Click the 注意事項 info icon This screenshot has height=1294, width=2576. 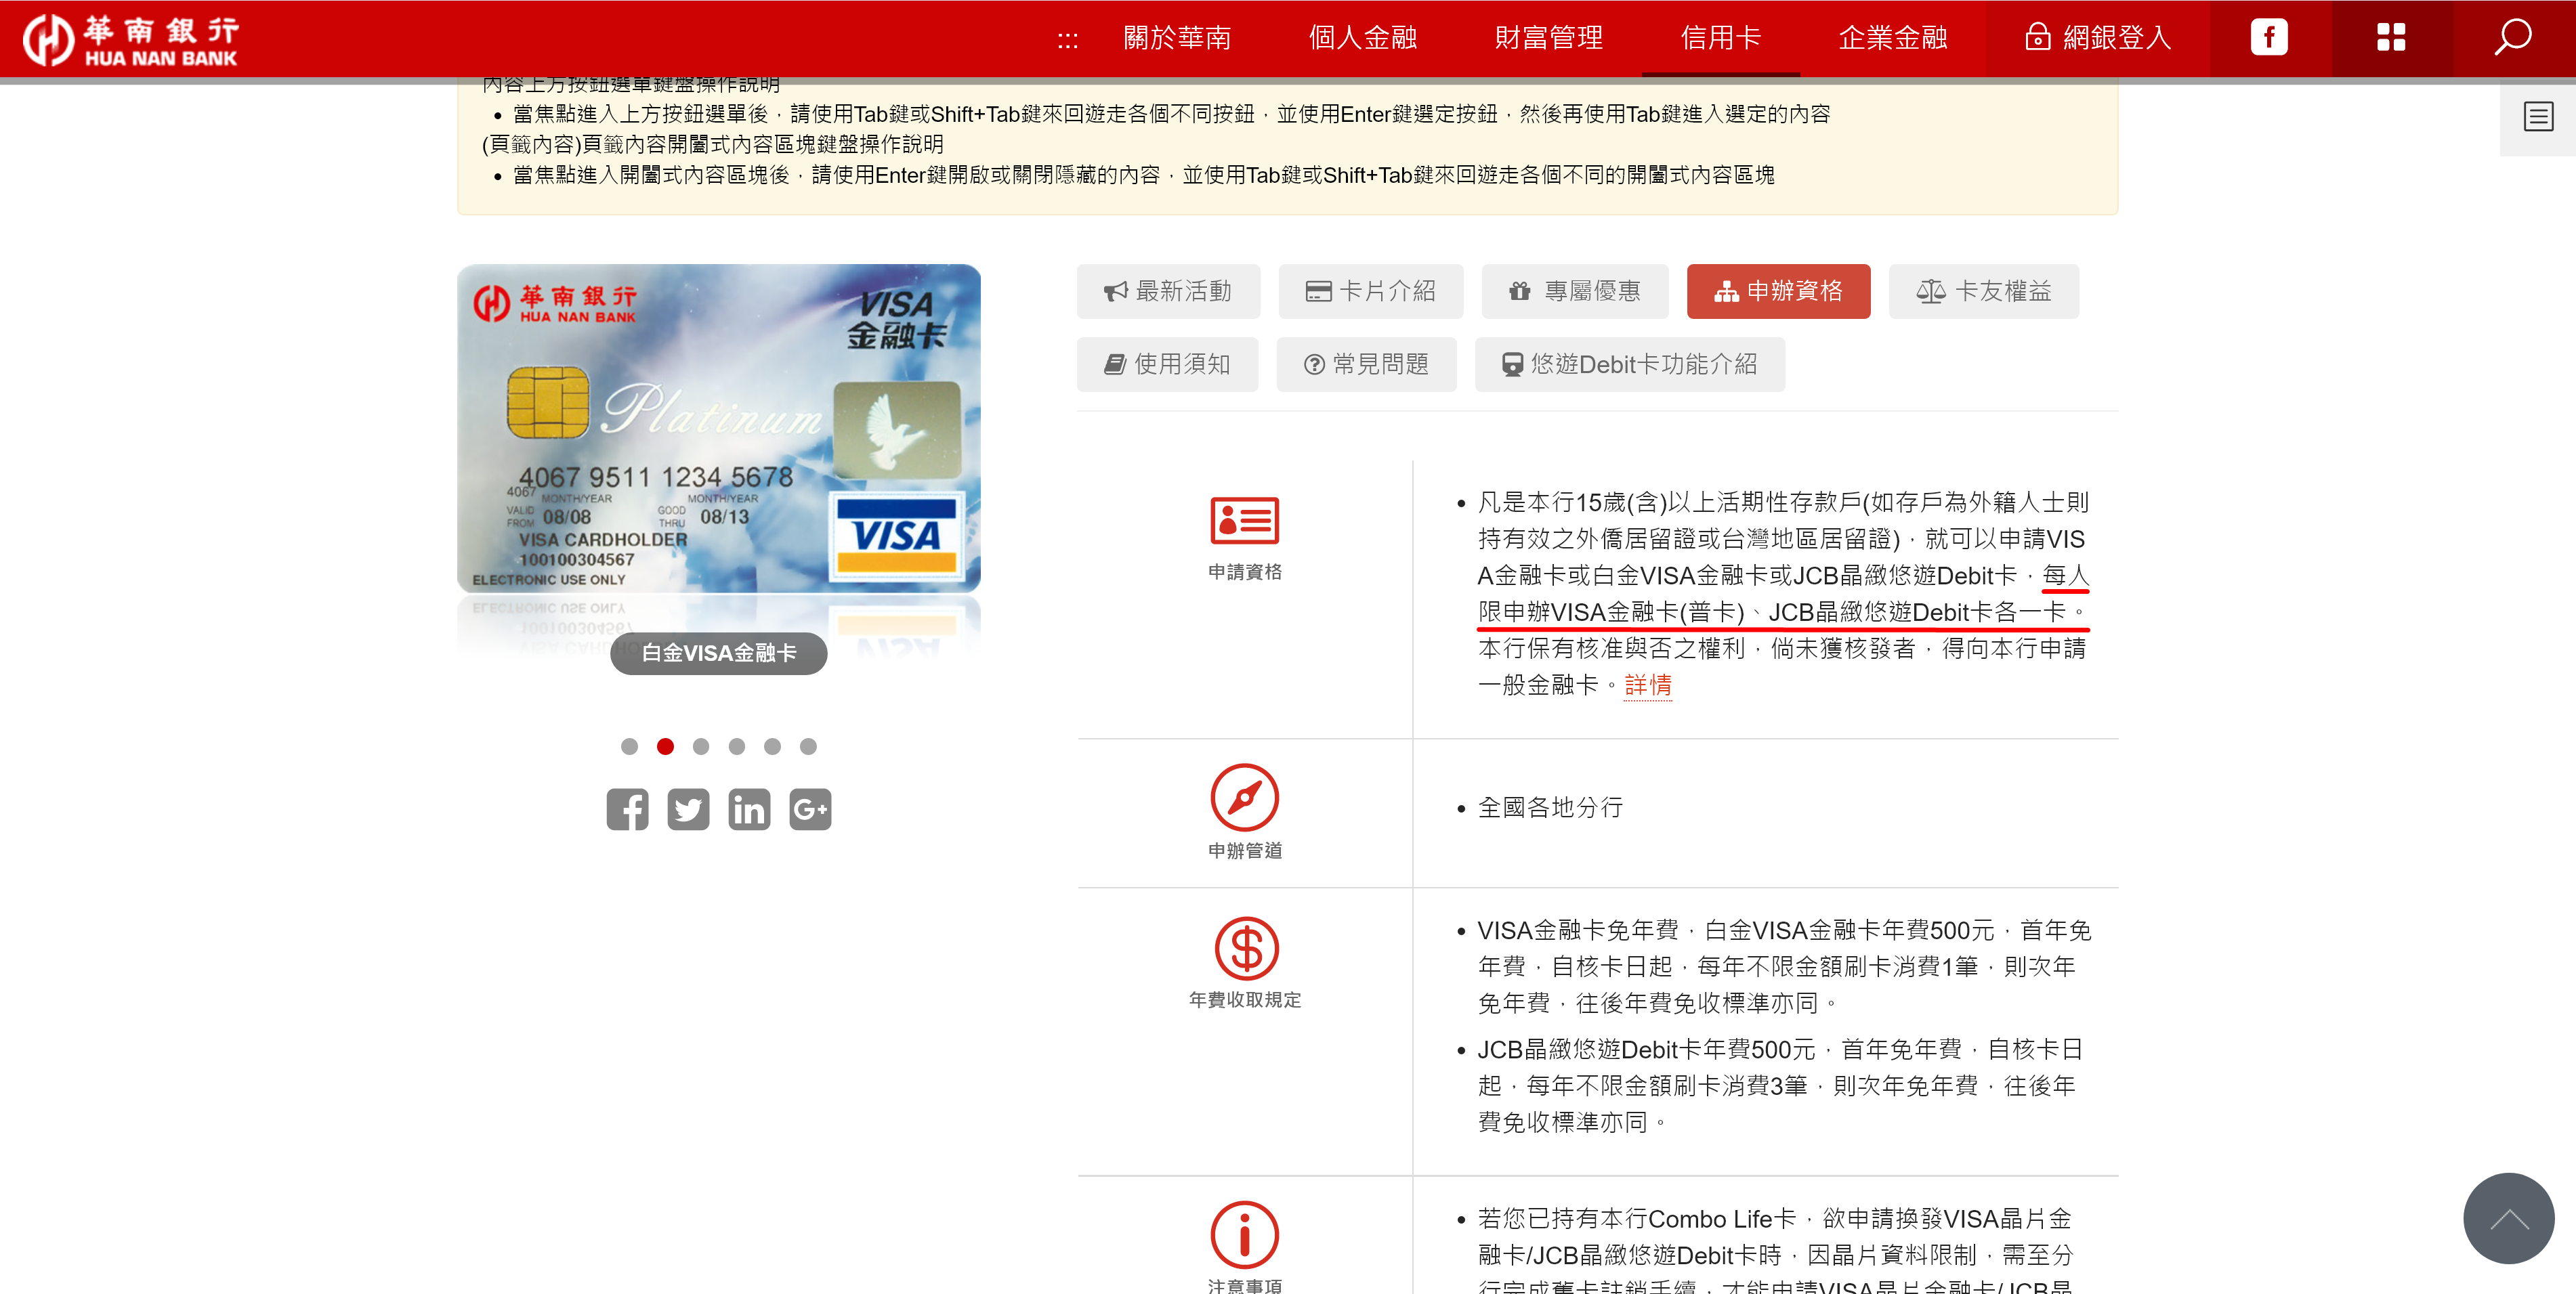click(1244, 1235)
